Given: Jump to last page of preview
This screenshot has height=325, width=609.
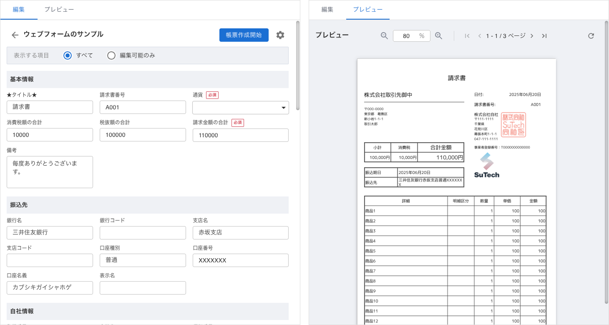Looking at the screenshot, I should click(x=544, y=36).
